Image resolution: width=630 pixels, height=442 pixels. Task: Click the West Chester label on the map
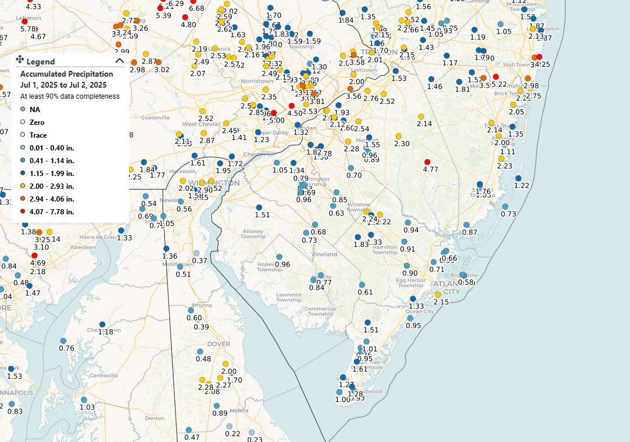click(x=201, y=124)
